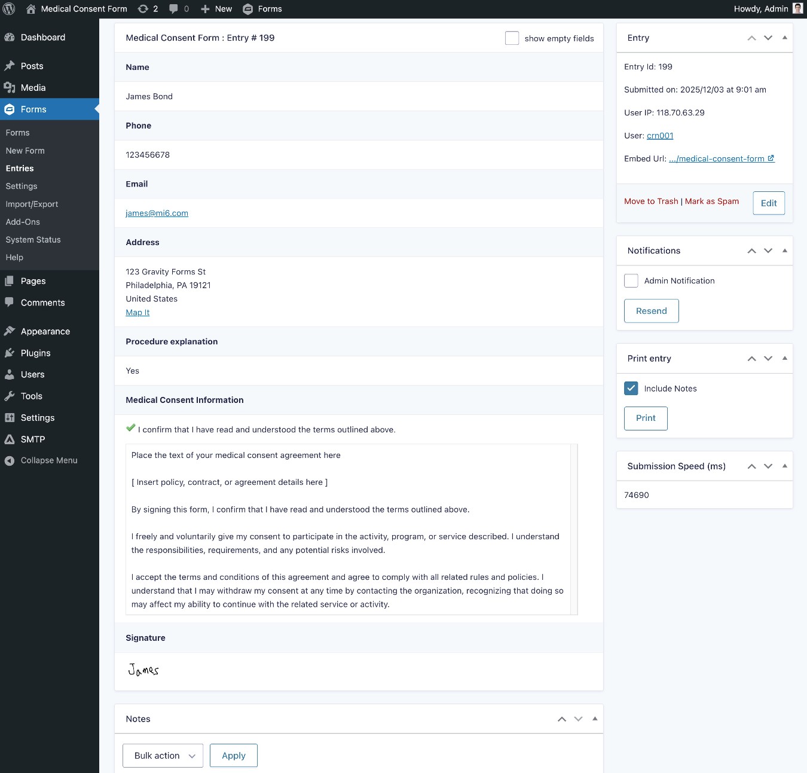The height and width of the screenshot is (773, 807).
Task: Open the Import/Export submenu item
Action: click(32, 204)
